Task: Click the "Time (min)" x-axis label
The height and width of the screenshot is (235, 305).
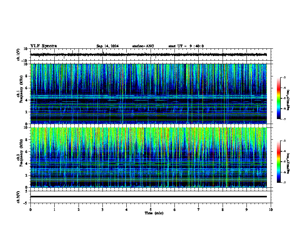Action: coord(154,213)
